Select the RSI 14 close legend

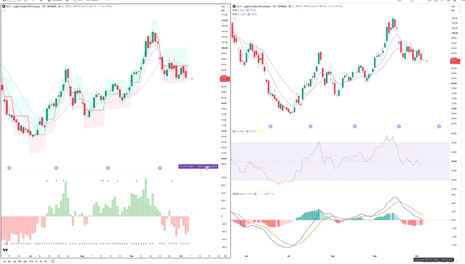coord(238,131)
